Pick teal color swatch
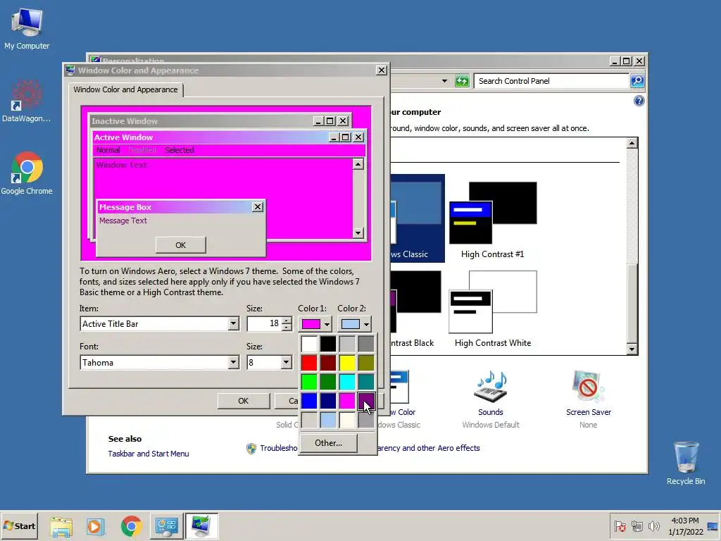 tap(366, 382)
